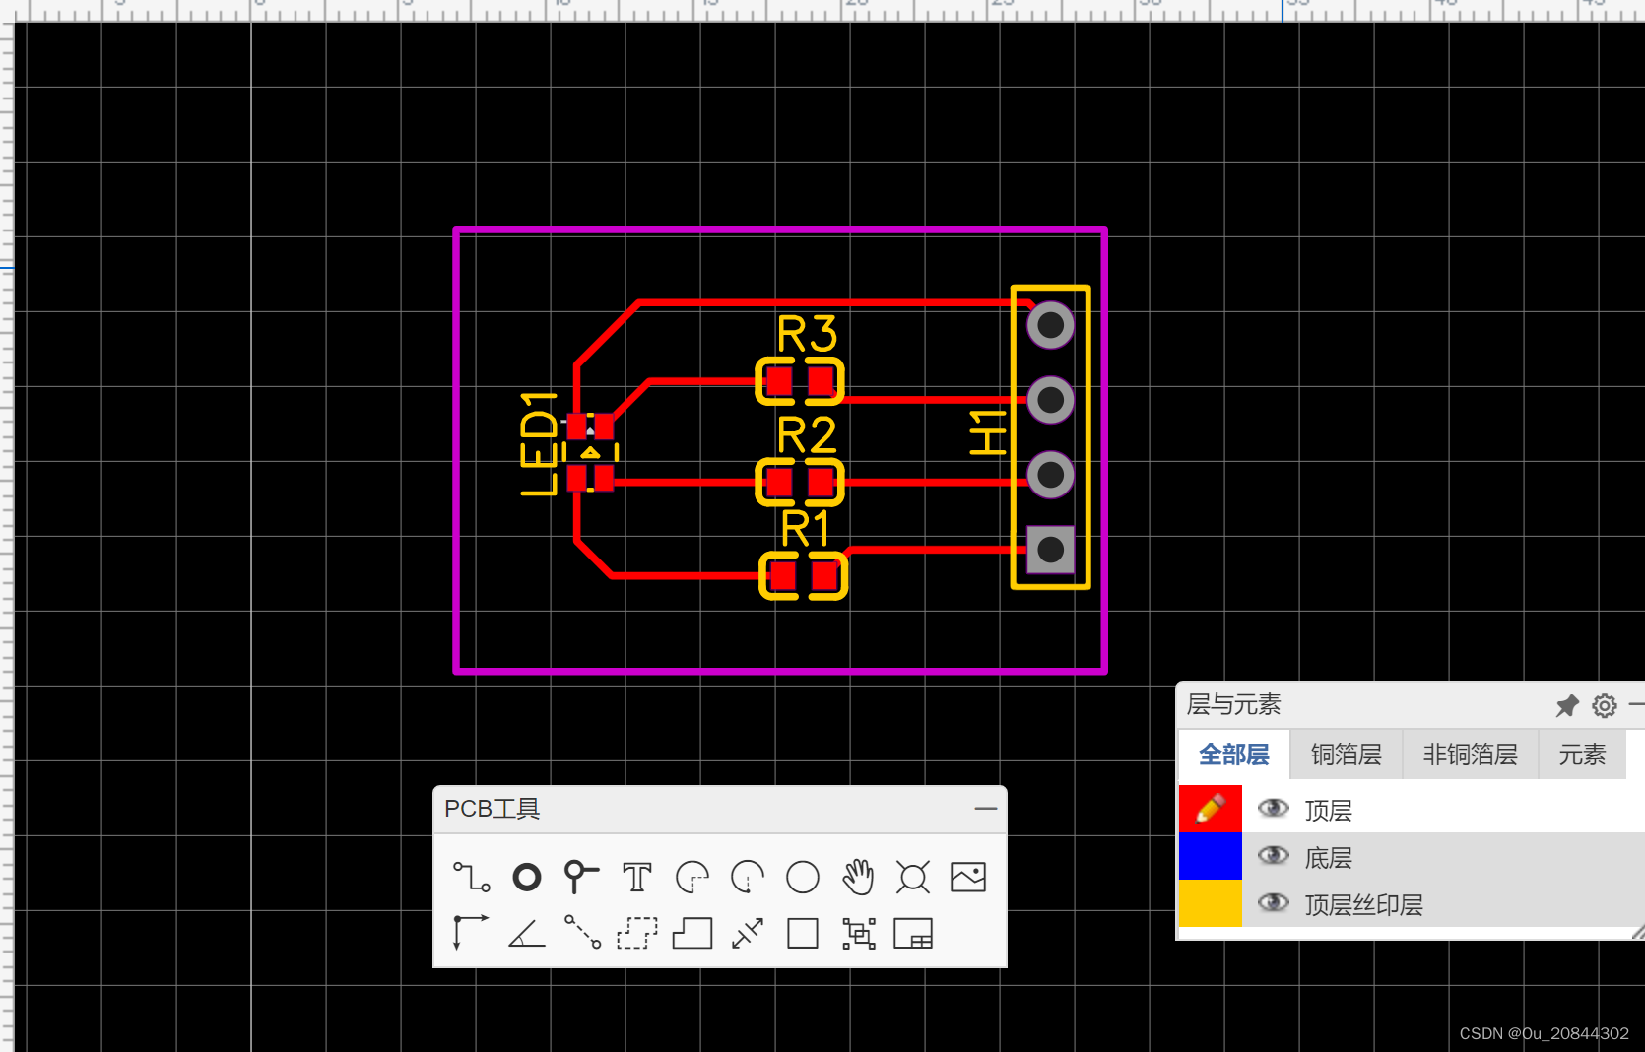Click the R2 silkscreen label
The height and width of the screenshot is (1052, 1645).
pos(807,434)
